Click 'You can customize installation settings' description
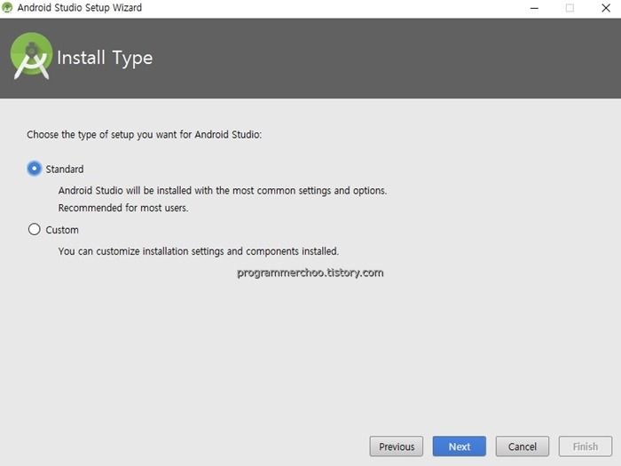621x466 pixels. tap(199, 251)
